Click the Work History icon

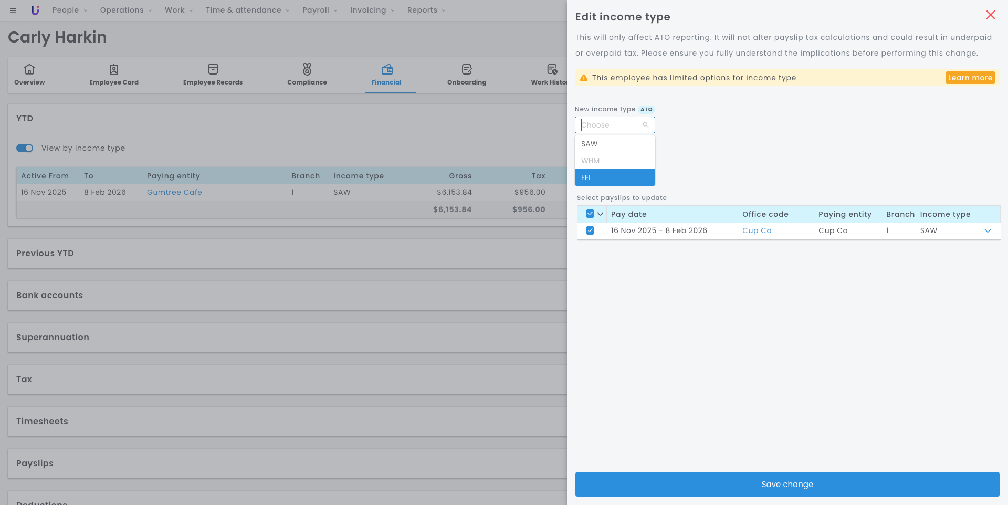[552, 69]
